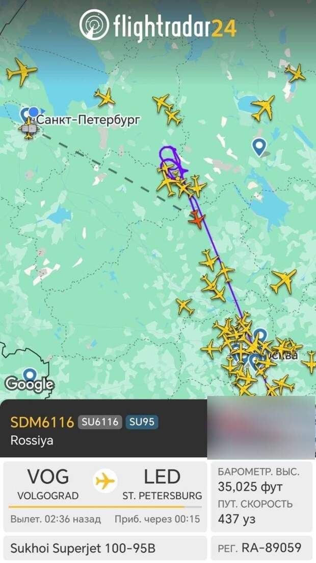Tap the Flightradar24 radar logo

click(94, 25)
